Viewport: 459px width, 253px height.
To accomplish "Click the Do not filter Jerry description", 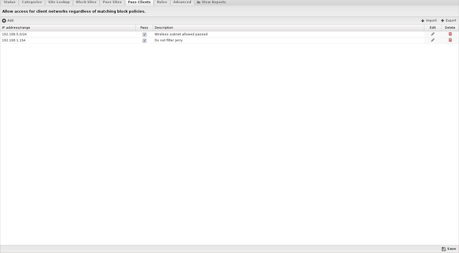I will coord(169,40).
